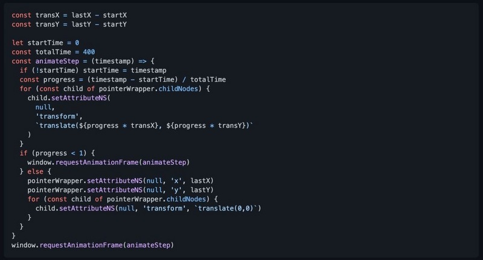The width and height of the screenshot is (483, 260).
Task: Click child.setAttributeNS( call with null on next line
Action: point(69,98)
